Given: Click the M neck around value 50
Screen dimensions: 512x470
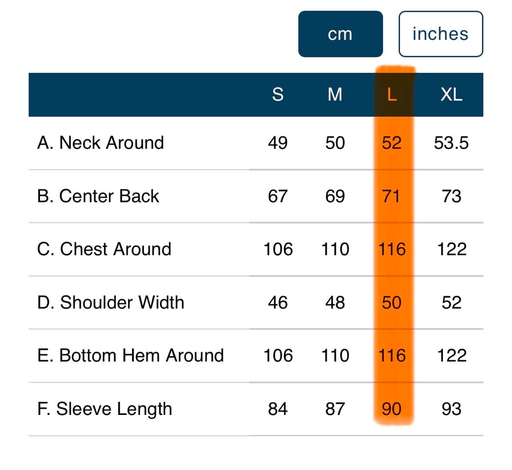Looking at the screenshot, I should 335,143.
